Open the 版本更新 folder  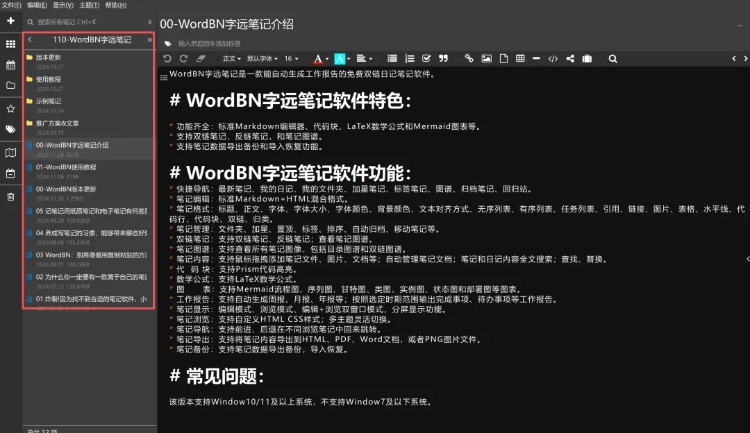coord(89,61)
